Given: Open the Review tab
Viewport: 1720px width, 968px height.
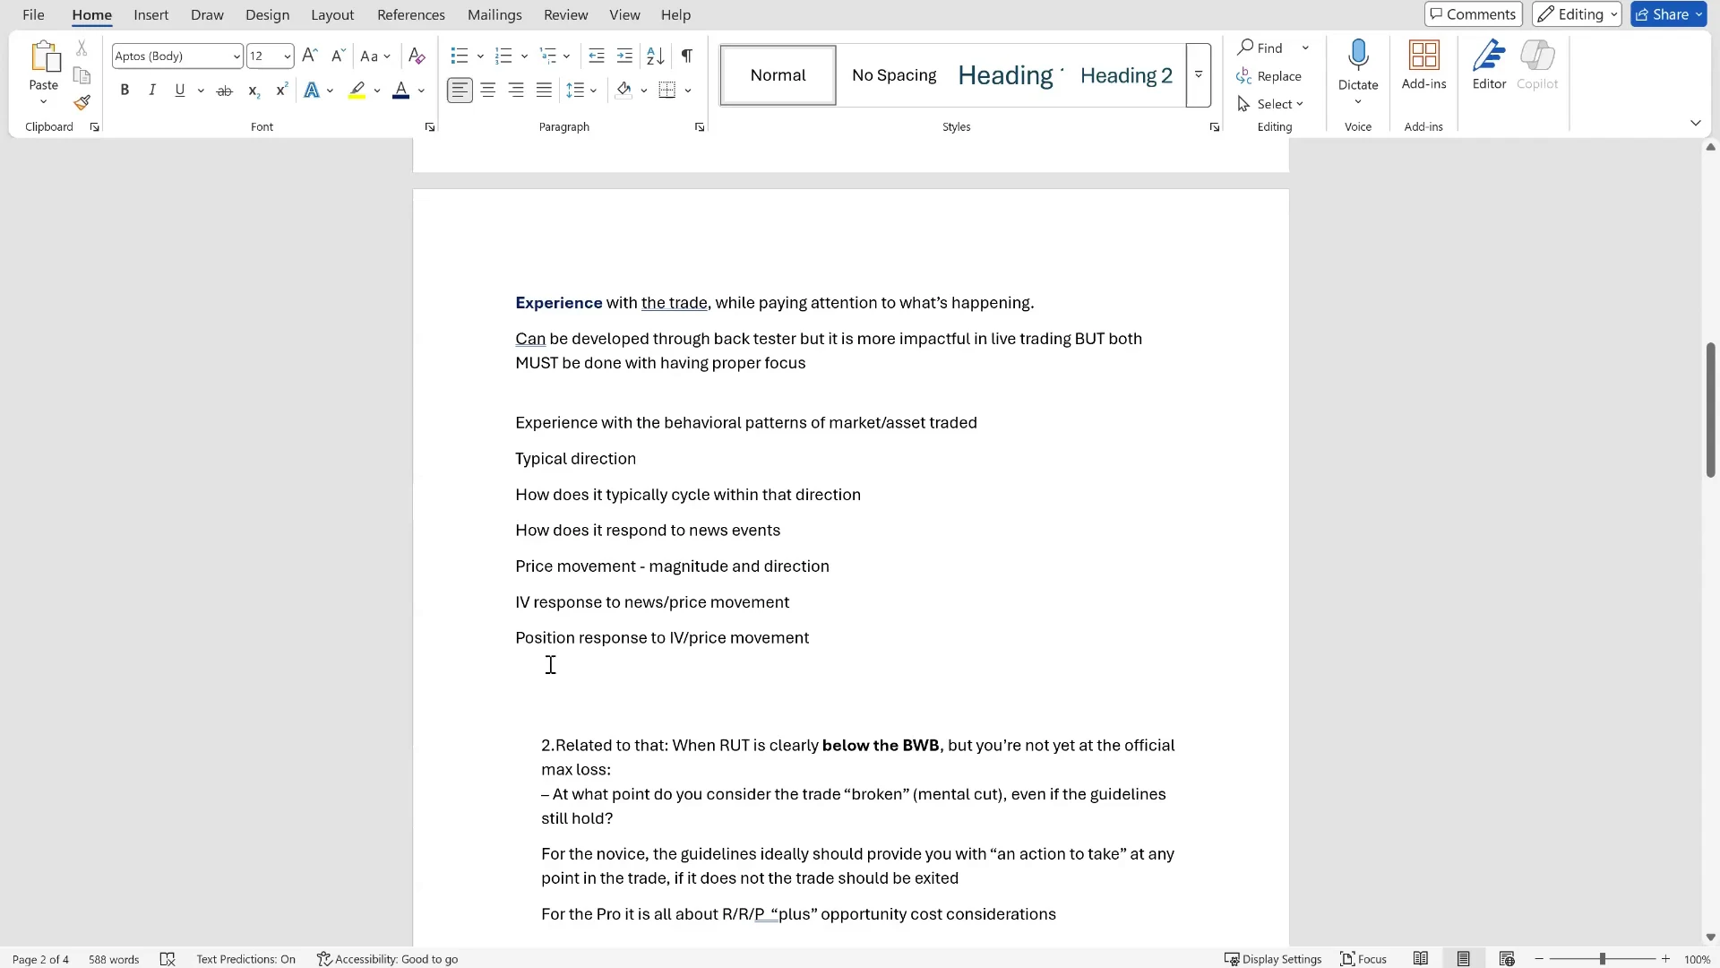Looking at the screenshot, I should point(566,15).
